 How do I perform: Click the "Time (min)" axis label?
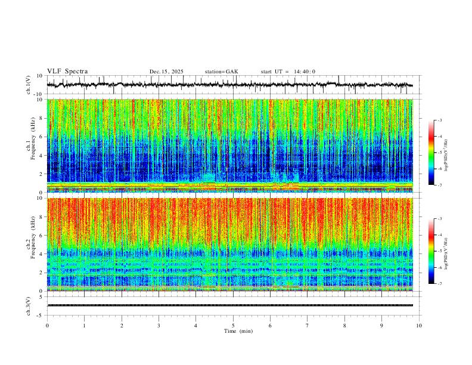click(x=238, y=331)
